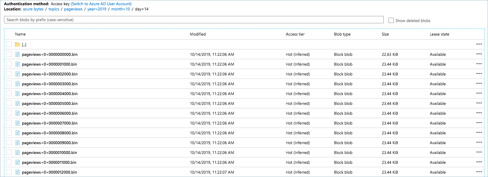Expand the options menu for pageviews+0+0000012000.bin

pyautogui.click(x=479, y=172)
